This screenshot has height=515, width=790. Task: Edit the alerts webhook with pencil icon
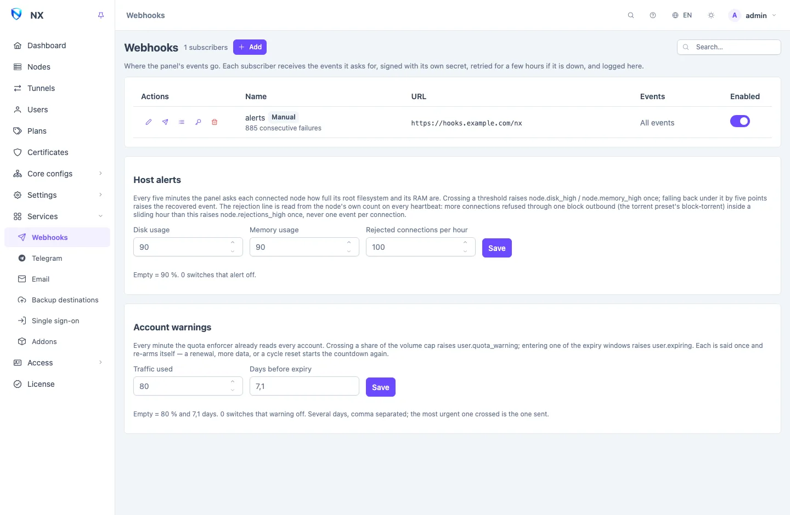click(x=149, y=122)
